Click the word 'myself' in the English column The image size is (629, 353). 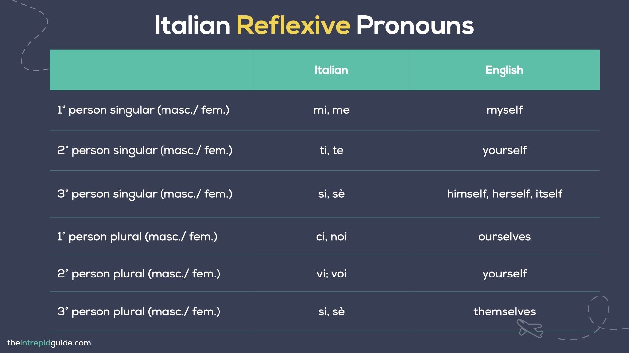coord(505,110)
